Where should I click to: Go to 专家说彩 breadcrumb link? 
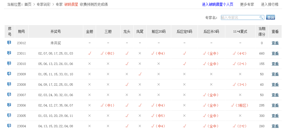pyautogui.click(x=44, y=5)
